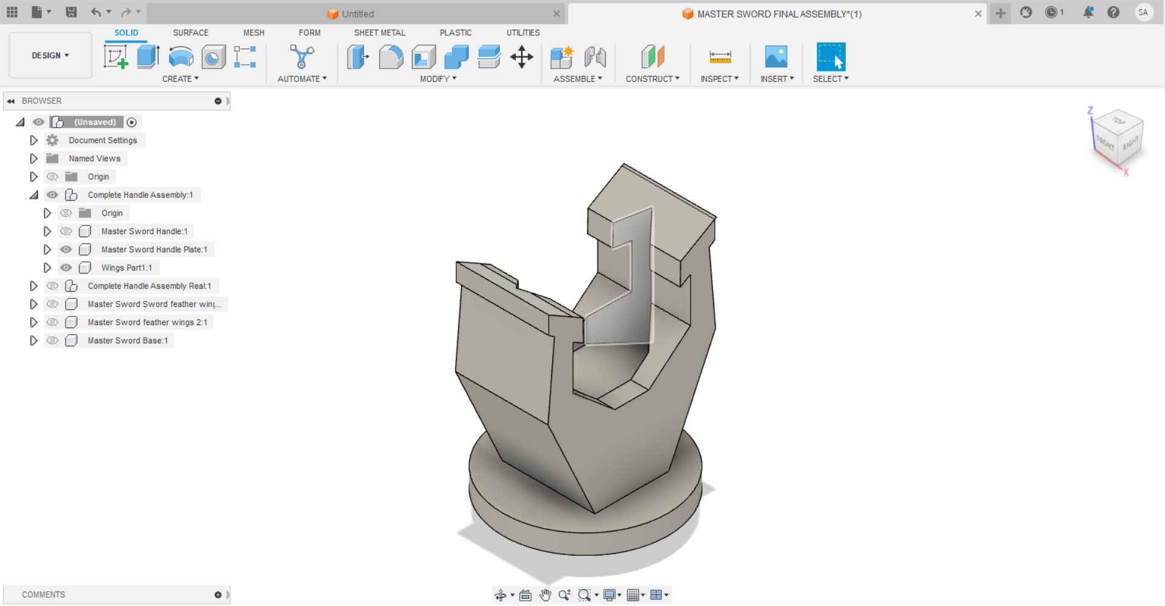The image size is (1165, 606).
Task: Open the Help question mark icon
Action: 1113,12
